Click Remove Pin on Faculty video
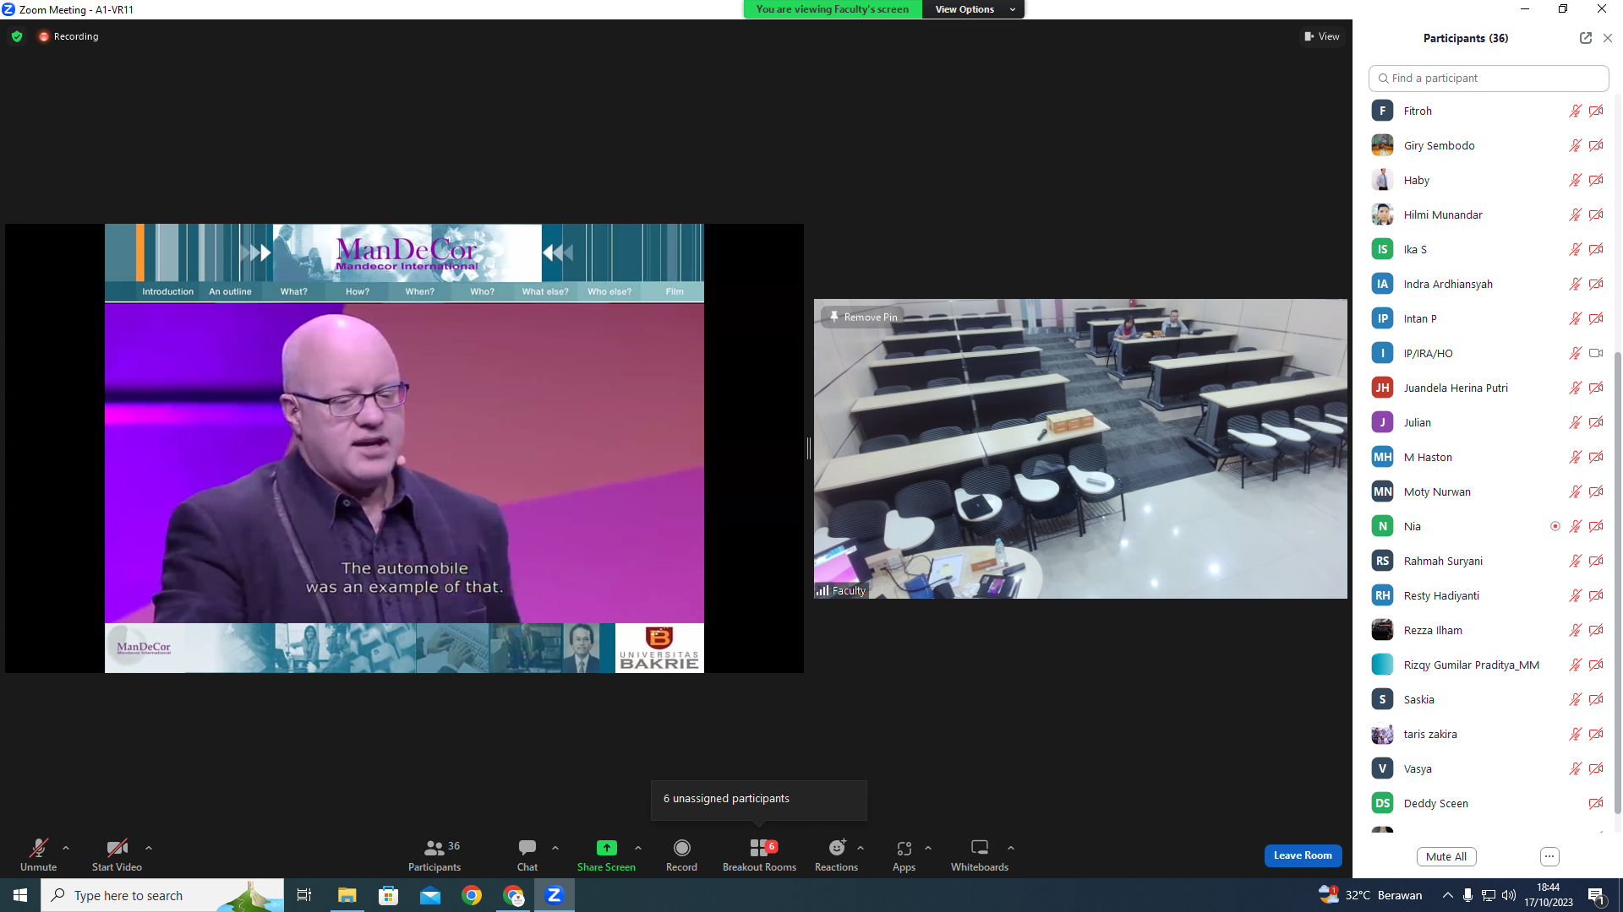The height and width of the screenshot is (912, 1623). pos(862,317)
